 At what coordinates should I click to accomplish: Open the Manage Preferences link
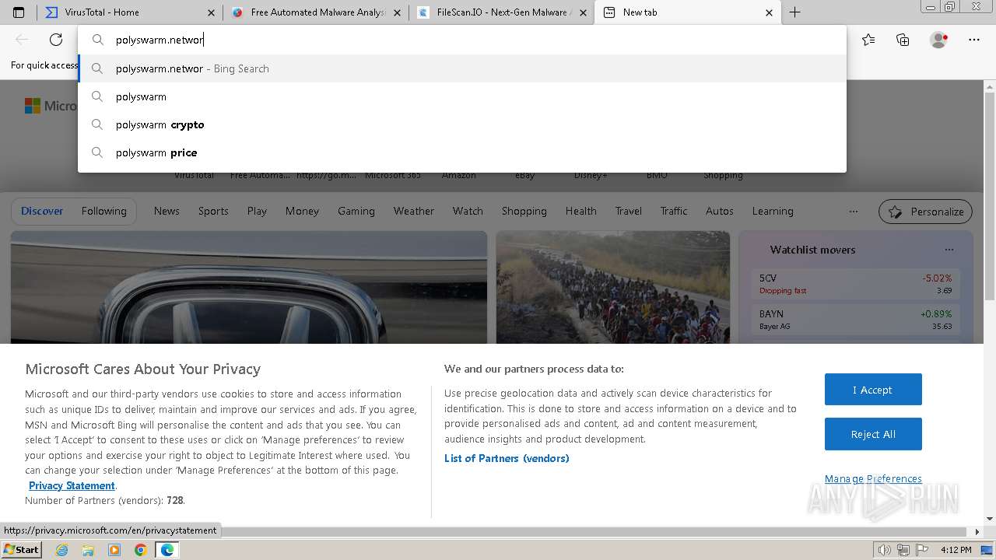pyautogui.click(x=873, y=478)
